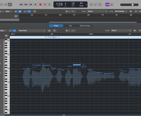Open the editor Snap Smart dropdown

pos(121,31)
